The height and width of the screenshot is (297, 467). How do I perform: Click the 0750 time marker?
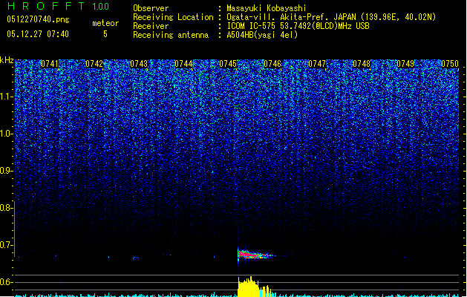(450, 64)
